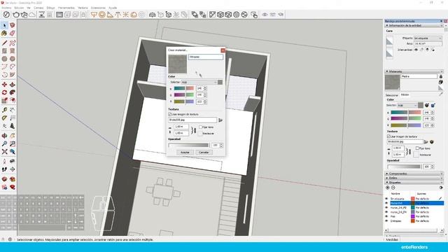Select the arrow Select tool
Screen dimensions: 448x252
(x=4, y=25)
